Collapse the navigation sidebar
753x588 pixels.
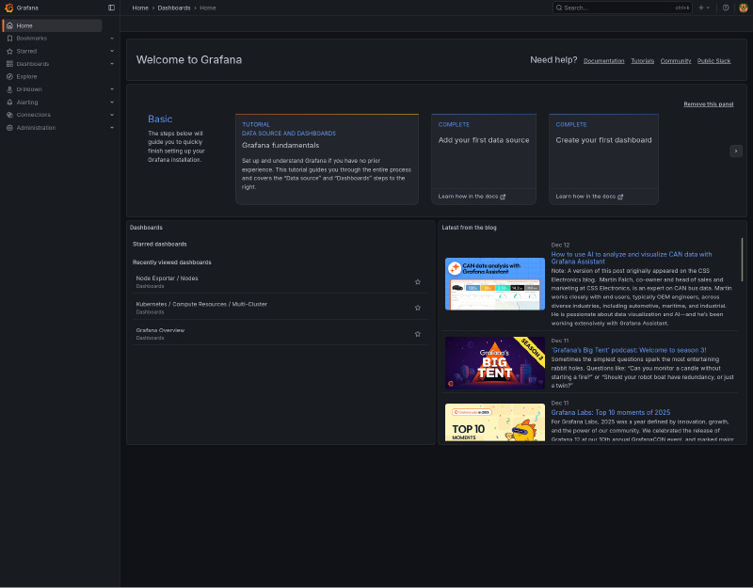111,7
